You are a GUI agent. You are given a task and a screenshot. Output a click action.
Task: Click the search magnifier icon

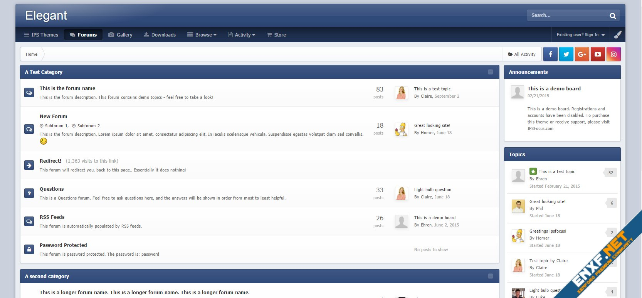[612, 16]
